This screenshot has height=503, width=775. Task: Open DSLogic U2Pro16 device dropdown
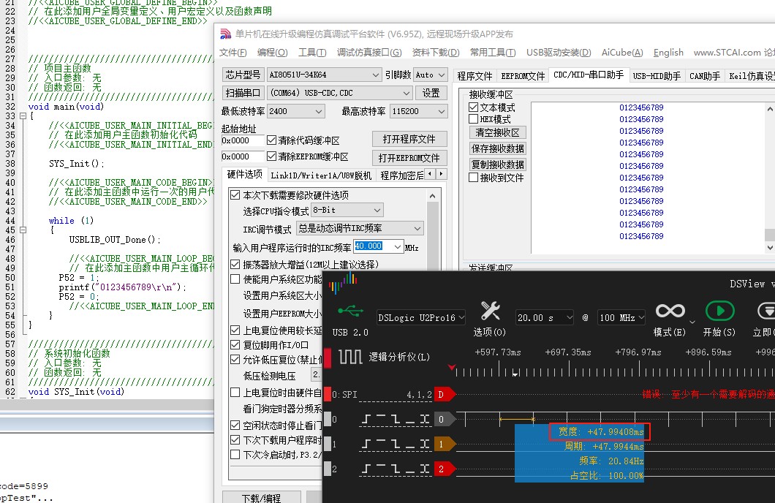point(420,318)
